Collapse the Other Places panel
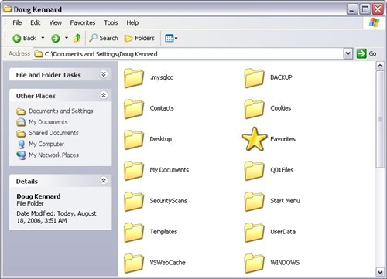Viewport: 387px width, 279px height. pos(104,95)
